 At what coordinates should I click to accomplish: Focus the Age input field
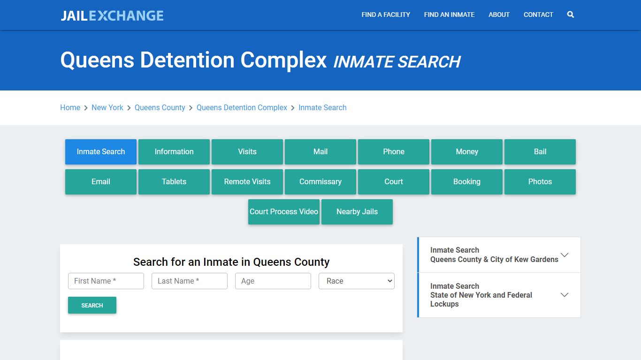click(x=273, y=281)
